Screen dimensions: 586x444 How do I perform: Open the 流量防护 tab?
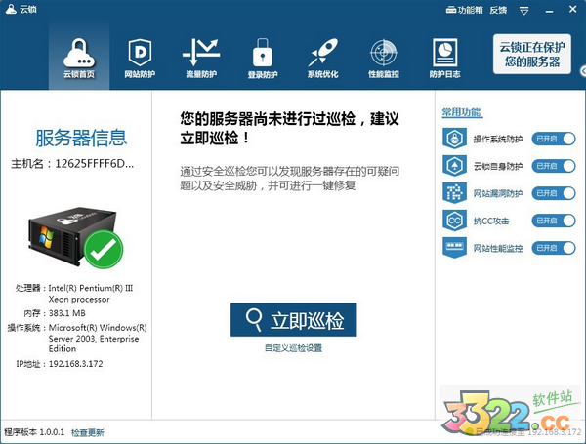201,59
